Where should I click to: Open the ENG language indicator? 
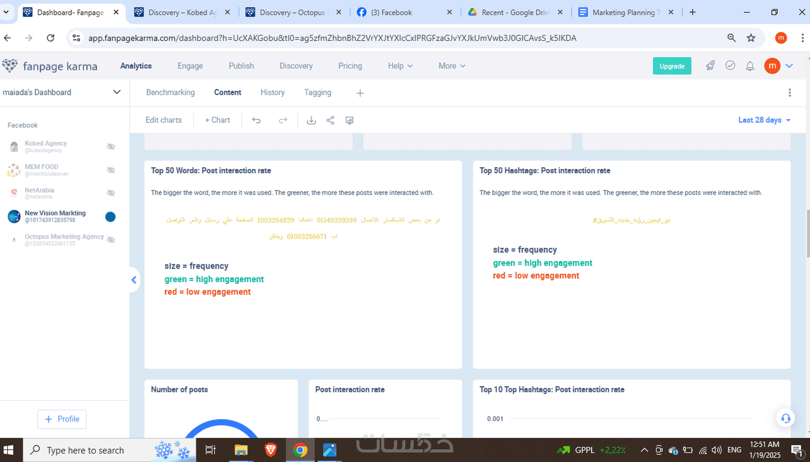(x=734, y=450)
